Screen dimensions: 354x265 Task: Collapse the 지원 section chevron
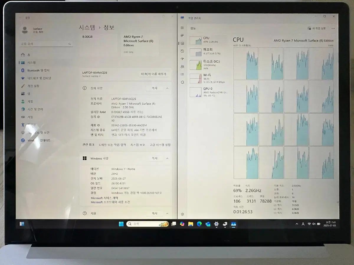167,213
